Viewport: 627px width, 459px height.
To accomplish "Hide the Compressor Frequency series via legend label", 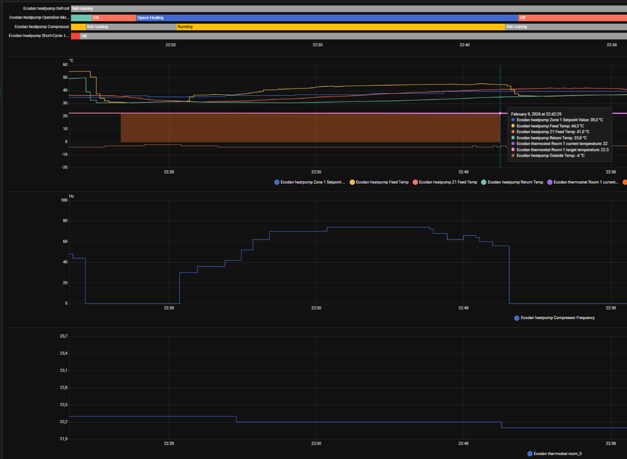I will click(x=557, y=318).
